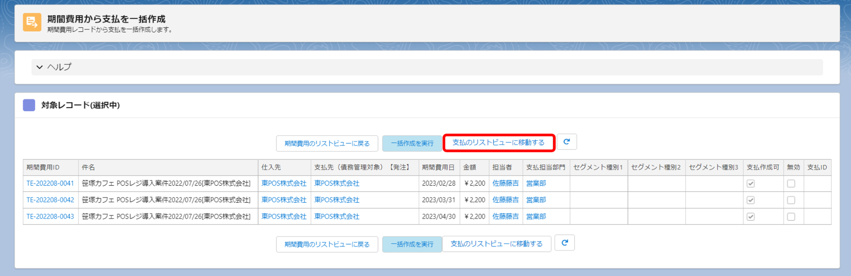Expand the ヘルプ section chevron
The height and width of the screenshot is (276, 851).
(40, 67)
